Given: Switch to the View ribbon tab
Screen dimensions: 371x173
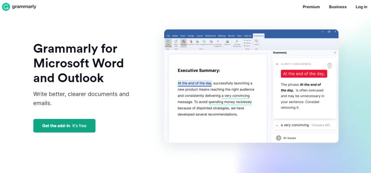Looking at the screenshot, I should tap(239, 36).
